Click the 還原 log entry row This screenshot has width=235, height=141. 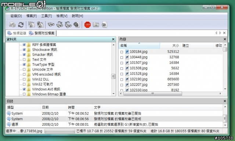tap(114, 125)
